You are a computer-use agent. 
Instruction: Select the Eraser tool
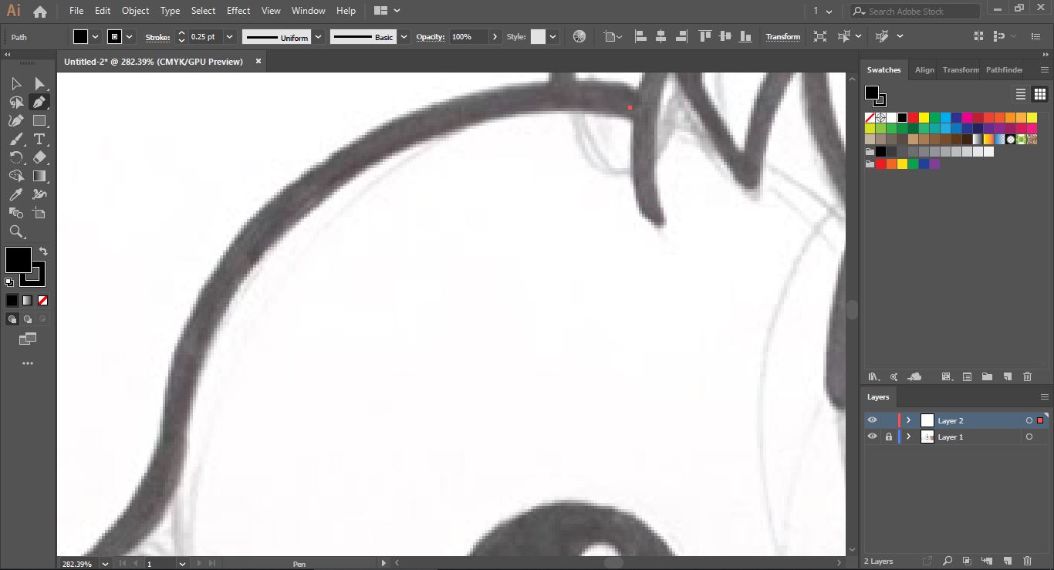click(39, 157)
